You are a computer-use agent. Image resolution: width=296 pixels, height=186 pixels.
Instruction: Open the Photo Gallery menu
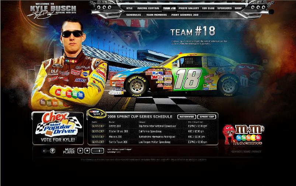point(189,8)
